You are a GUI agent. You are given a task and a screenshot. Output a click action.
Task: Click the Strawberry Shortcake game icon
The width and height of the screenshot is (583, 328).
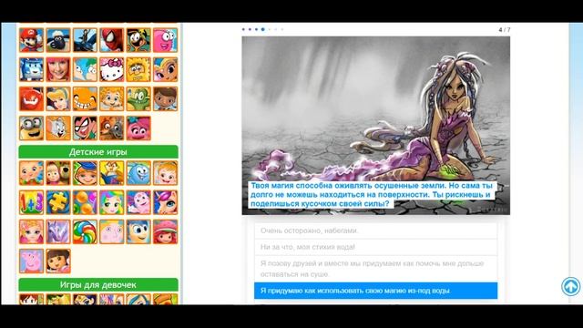coord(165,231)
